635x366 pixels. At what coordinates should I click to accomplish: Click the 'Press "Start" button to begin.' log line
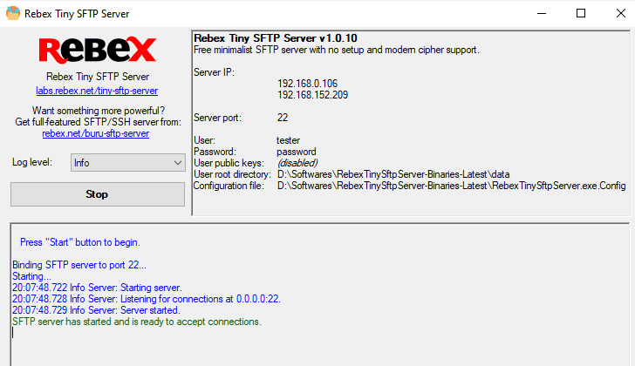click(x=80, y=242)
